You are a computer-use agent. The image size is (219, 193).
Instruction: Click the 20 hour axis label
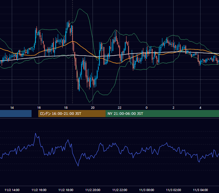93,108
